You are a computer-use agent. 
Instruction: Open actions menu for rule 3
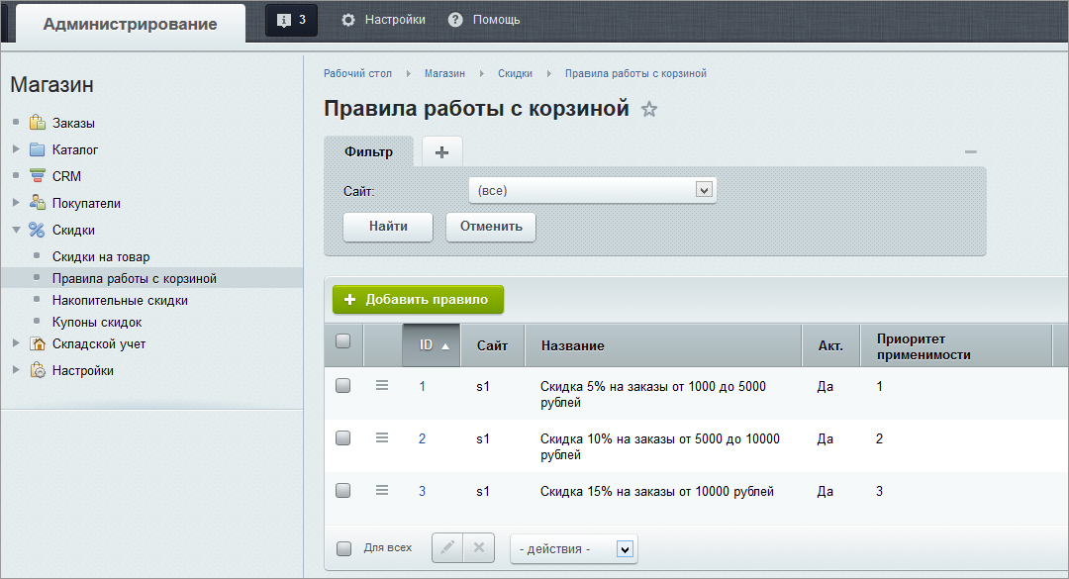[x=382, y=490]
